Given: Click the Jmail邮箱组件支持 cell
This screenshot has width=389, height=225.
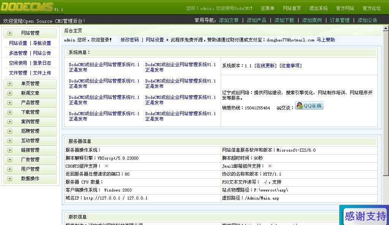Looking at the screenshot, I should click(299, 166).
